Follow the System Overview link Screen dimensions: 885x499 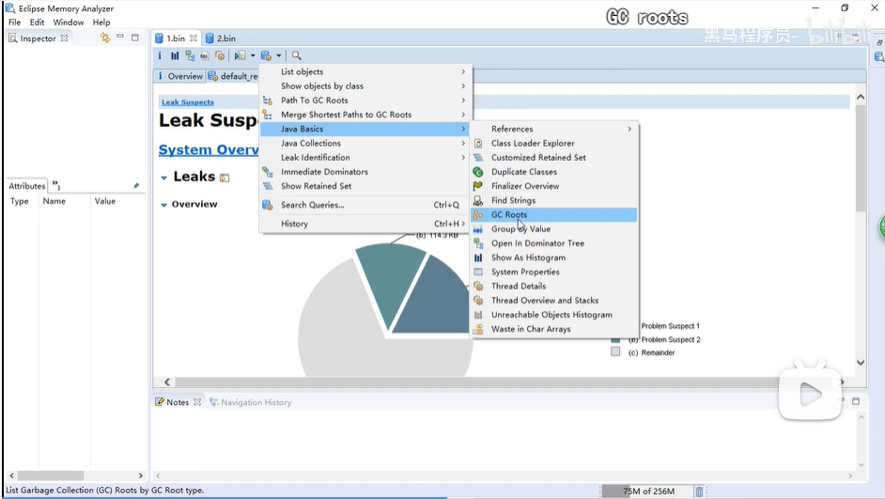[209, 150]
